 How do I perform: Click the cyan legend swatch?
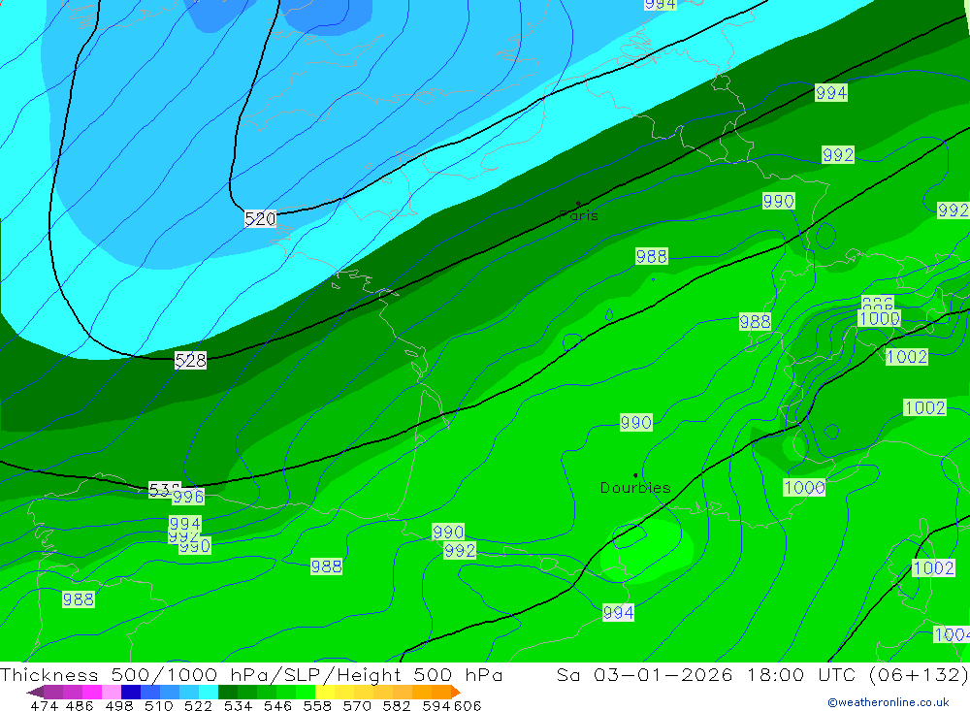[x=209, y=692]
